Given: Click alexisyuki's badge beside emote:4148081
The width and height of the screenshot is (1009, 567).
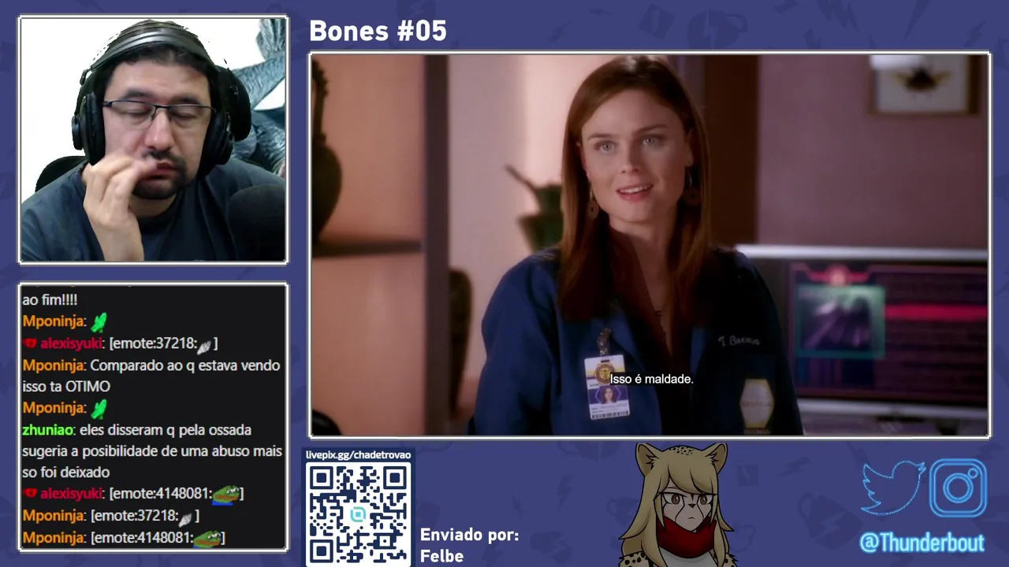Looking at the screenshot, I should pyautogui.click(x=30, y=494).
